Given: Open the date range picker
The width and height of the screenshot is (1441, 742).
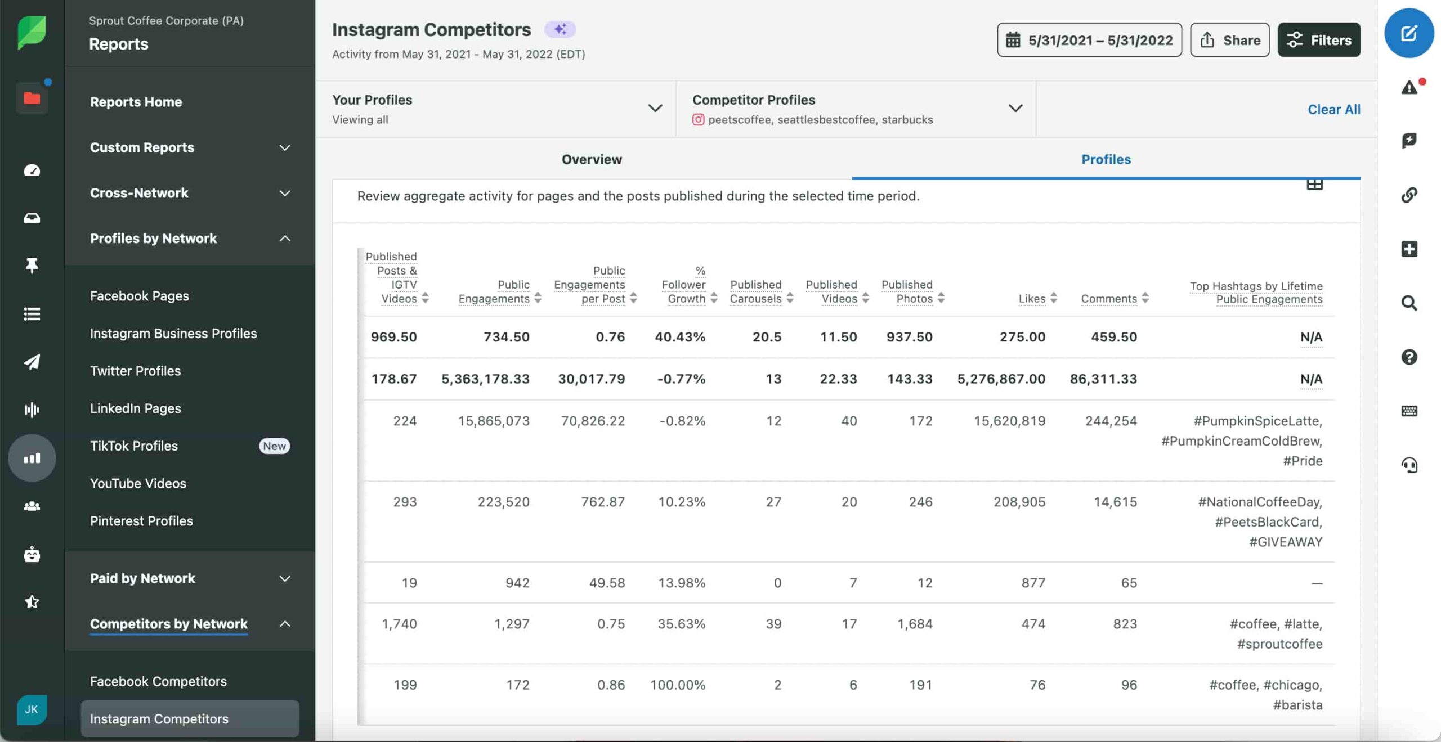Looking at the screenshot, I should pyautogui.click(x=1089, y=40).
